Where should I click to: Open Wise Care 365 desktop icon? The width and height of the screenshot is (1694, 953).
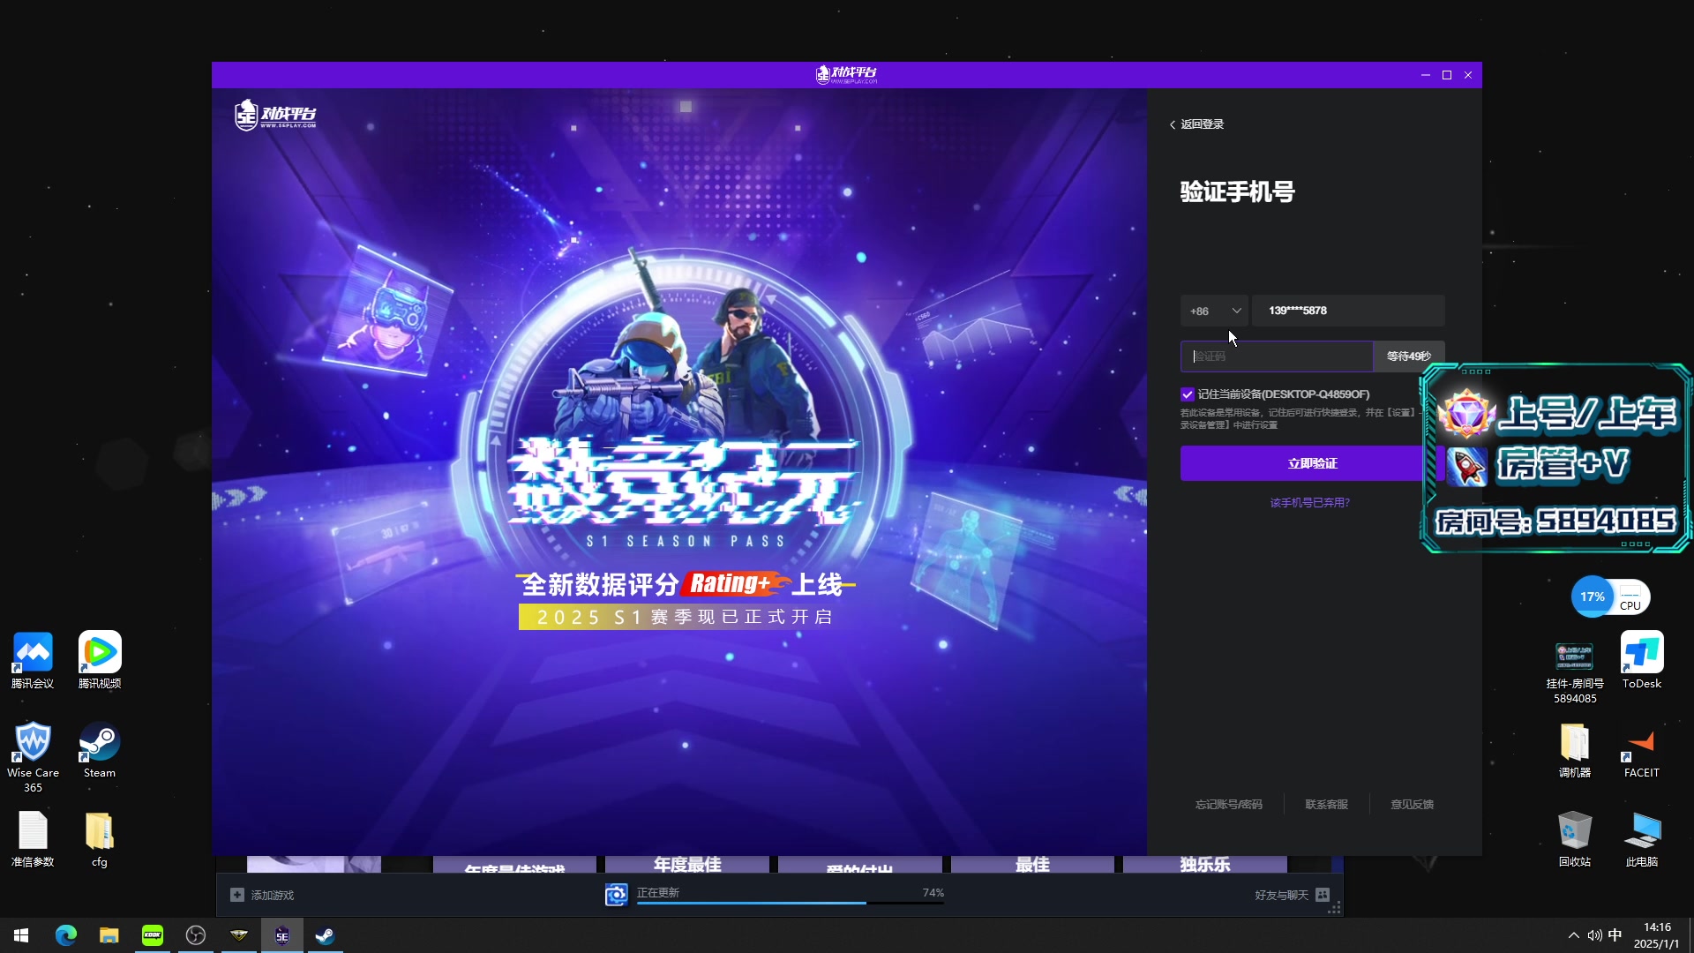click(x=33, y=757)
